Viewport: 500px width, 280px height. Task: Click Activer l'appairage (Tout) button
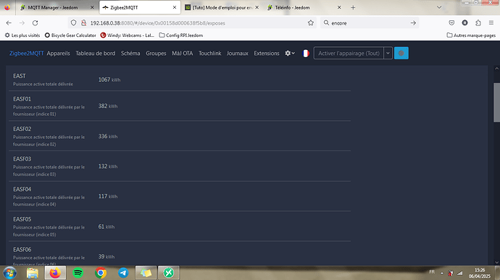point(349,54)
